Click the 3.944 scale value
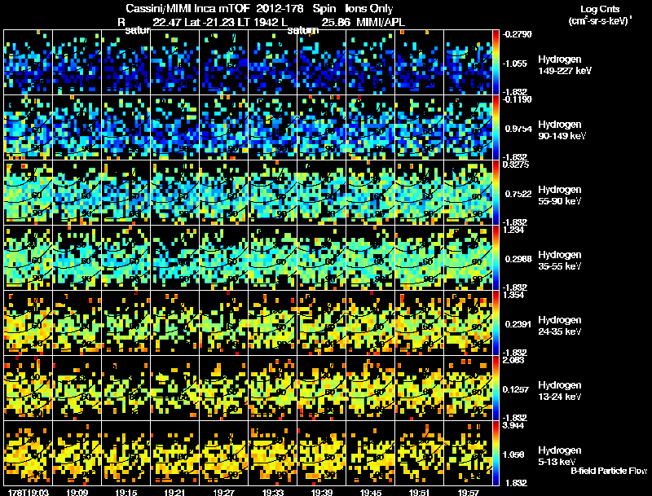The height and width of the screenshot is (496, 652). 513,426
